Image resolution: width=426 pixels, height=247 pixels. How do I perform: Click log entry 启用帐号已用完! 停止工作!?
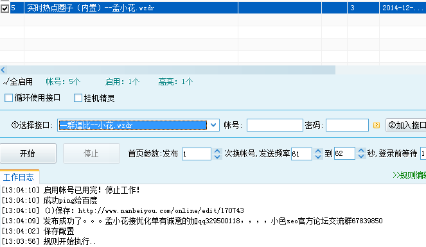point(71,190)
